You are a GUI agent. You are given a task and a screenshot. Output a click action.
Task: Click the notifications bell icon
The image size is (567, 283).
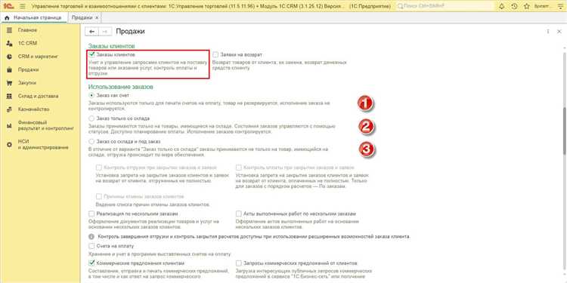click(501, 6)
